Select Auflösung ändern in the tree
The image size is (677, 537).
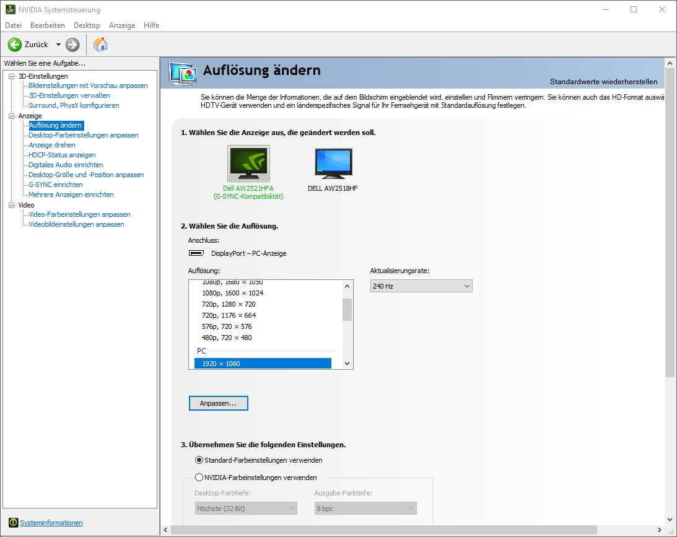coord(56,125)
